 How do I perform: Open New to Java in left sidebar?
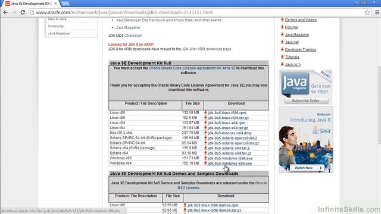click(57, 19)
